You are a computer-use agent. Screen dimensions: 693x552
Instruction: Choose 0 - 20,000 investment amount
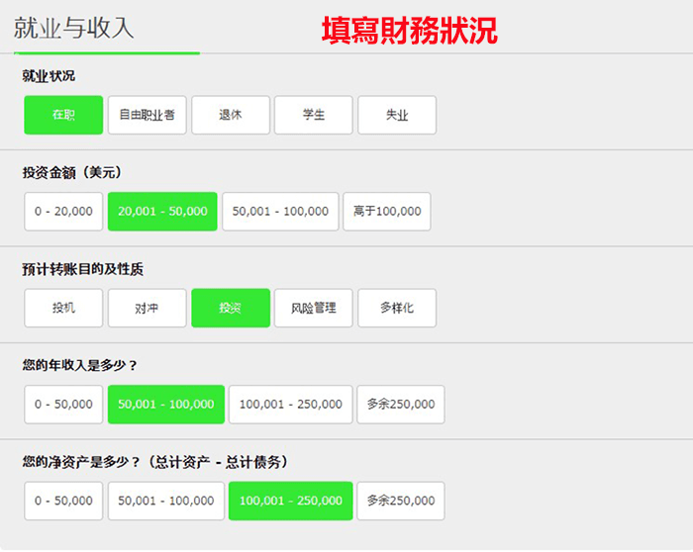point(63,211)
